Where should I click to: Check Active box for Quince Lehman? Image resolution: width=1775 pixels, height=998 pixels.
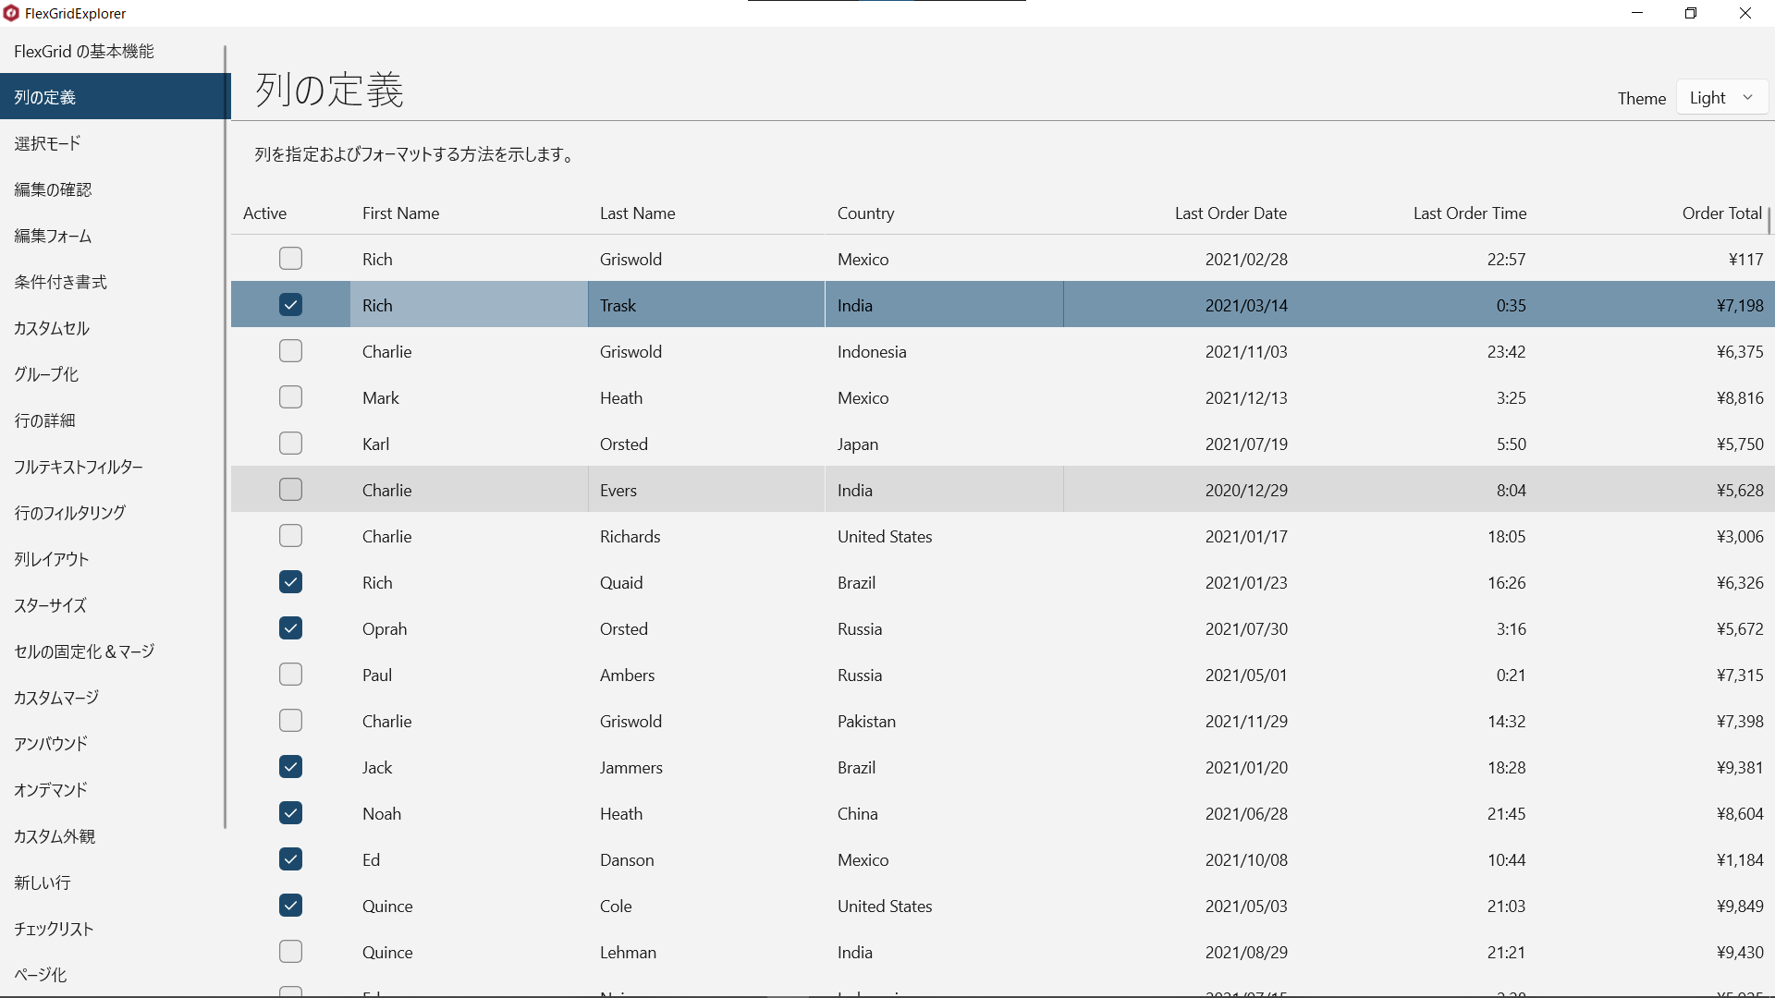tap(290, 952)
